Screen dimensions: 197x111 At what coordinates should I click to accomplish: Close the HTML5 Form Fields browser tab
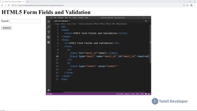[x=24, y=2]
